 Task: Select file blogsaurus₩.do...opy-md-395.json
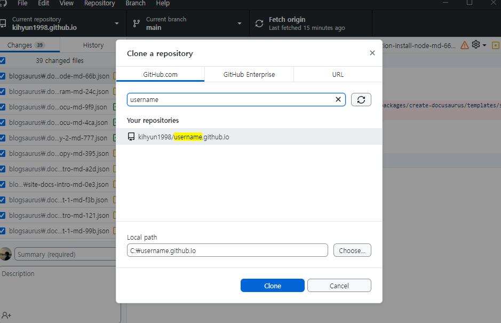(x=59, y=154)
